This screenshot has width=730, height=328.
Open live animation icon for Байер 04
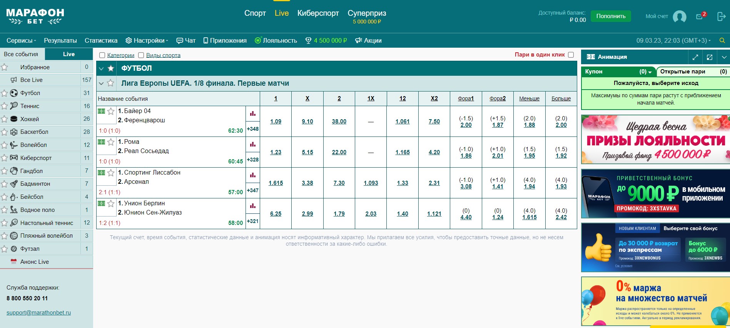point(101,111)
